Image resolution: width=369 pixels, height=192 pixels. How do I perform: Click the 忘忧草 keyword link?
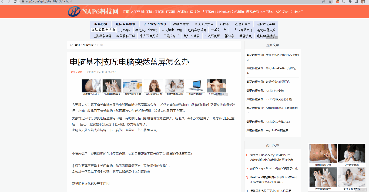(x=224, y=24)
